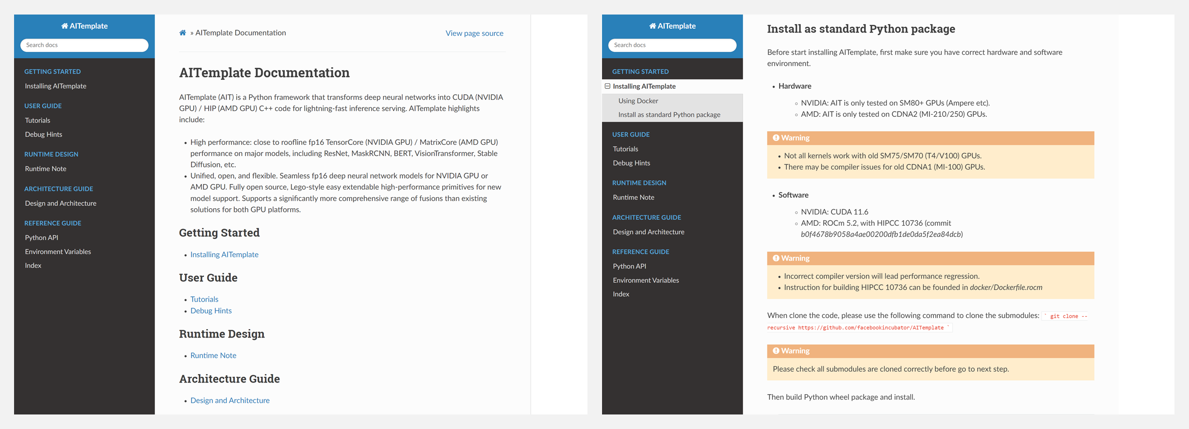
Task: Follow Design and Architecture link in page body
Action: 230,401
